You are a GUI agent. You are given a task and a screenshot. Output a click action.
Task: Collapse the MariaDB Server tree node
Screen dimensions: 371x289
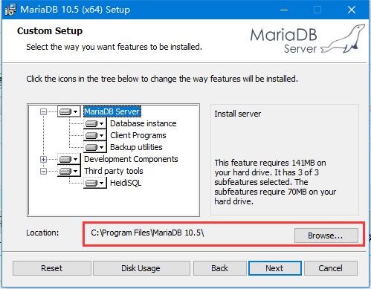click(43, 111)
